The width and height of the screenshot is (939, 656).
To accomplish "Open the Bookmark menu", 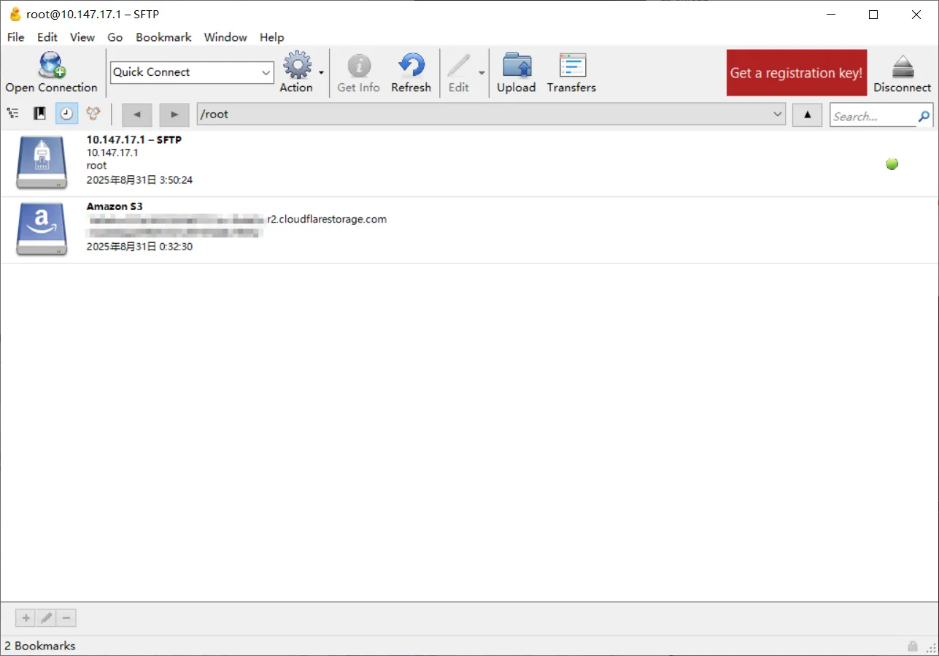I will tap(163, 37).
